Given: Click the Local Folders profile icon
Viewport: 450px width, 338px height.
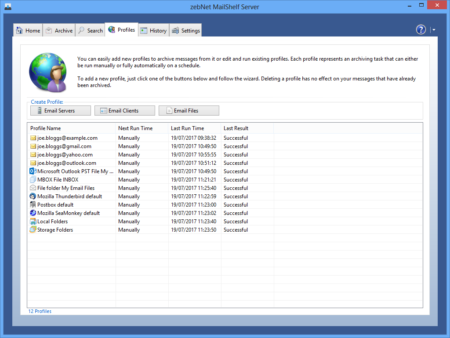Looking at the screenshot, I should (x=33, y=222).
